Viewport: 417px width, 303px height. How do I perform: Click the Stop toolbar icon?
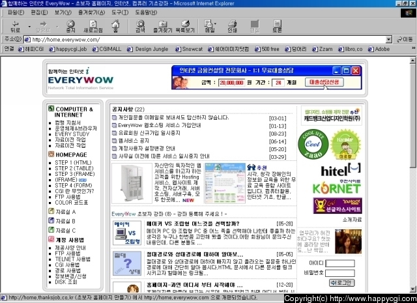pos(70,26)
